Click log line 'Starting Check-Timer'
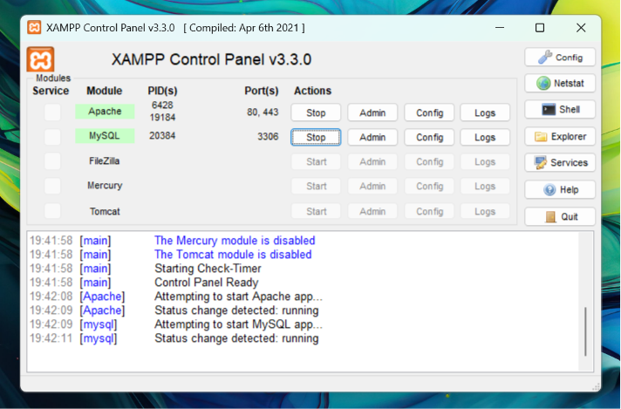Viewport: 621px width, 409px height. (x=208, y=269)
